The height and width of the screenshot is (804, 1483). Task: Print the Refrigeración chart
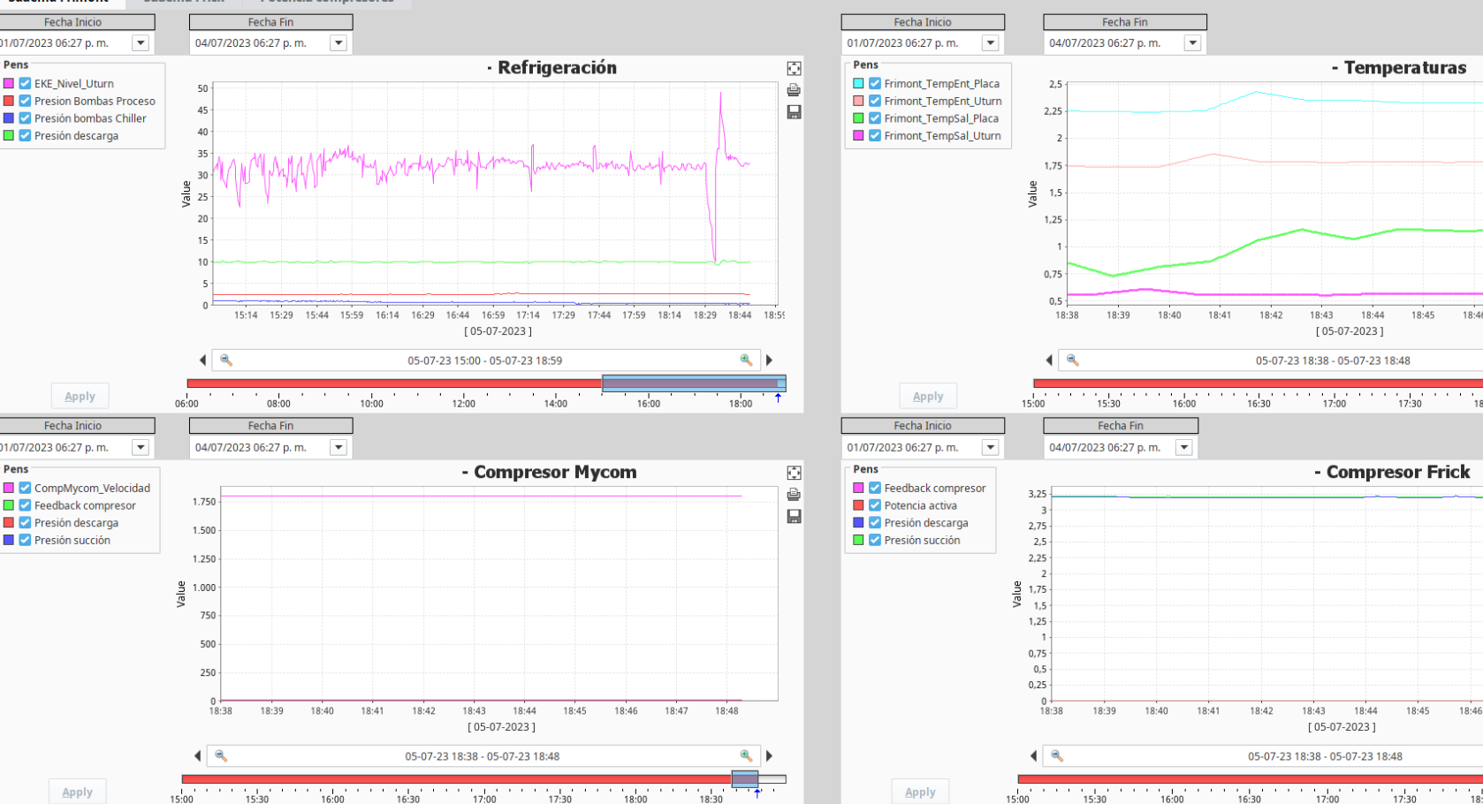[x=794, y=90]
